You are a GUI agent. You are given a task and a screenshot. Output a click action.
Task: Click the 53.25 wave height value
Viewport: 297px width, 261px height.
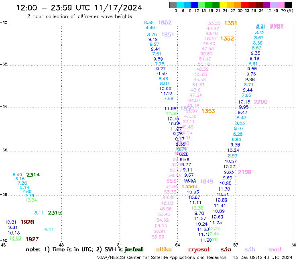click(x=214, y=23)
